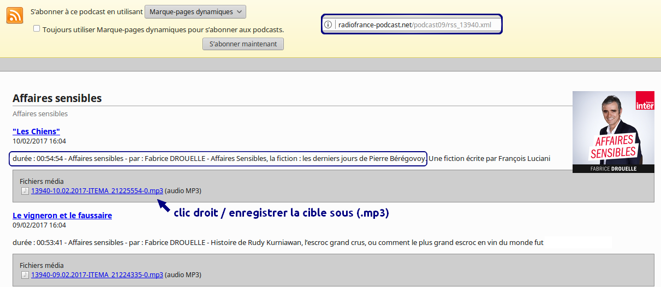Click the 13940-10.02.2017-ITEMA mp3 file link
The image size is (661, 287).
(97, 191)
